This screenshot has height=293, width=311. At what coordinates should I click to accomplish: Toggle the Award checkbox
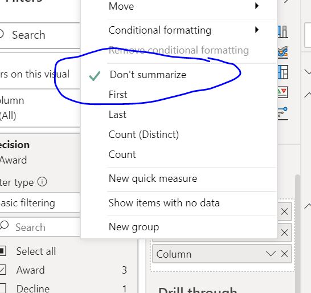pos(2,270)
